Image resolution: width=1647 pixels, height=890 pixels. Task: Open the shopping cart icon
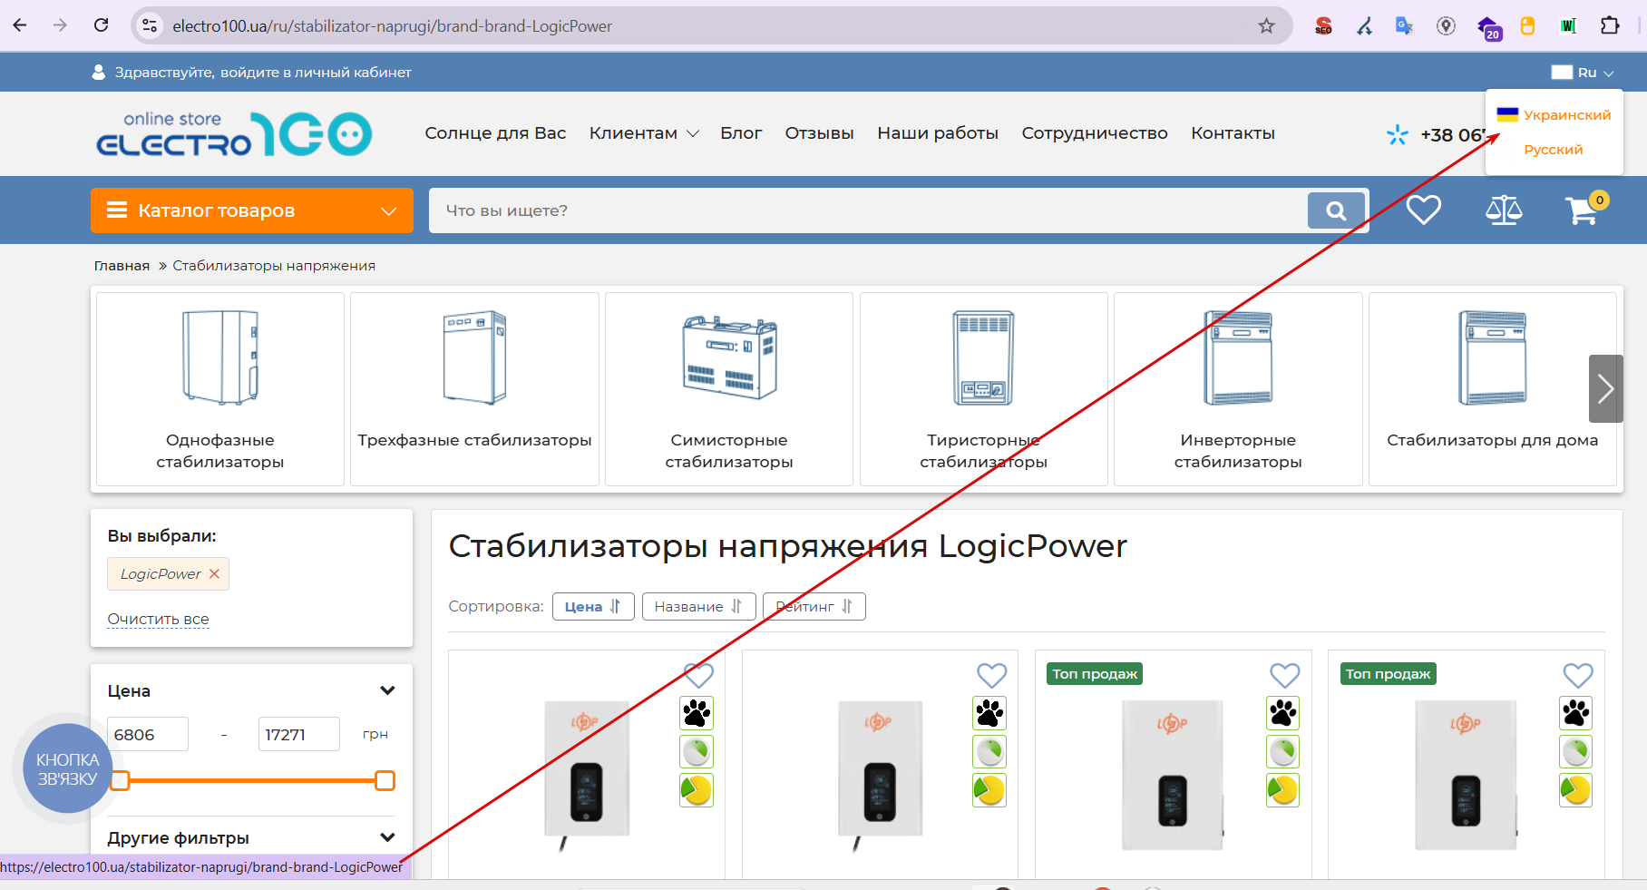(x=1585, y=210)
